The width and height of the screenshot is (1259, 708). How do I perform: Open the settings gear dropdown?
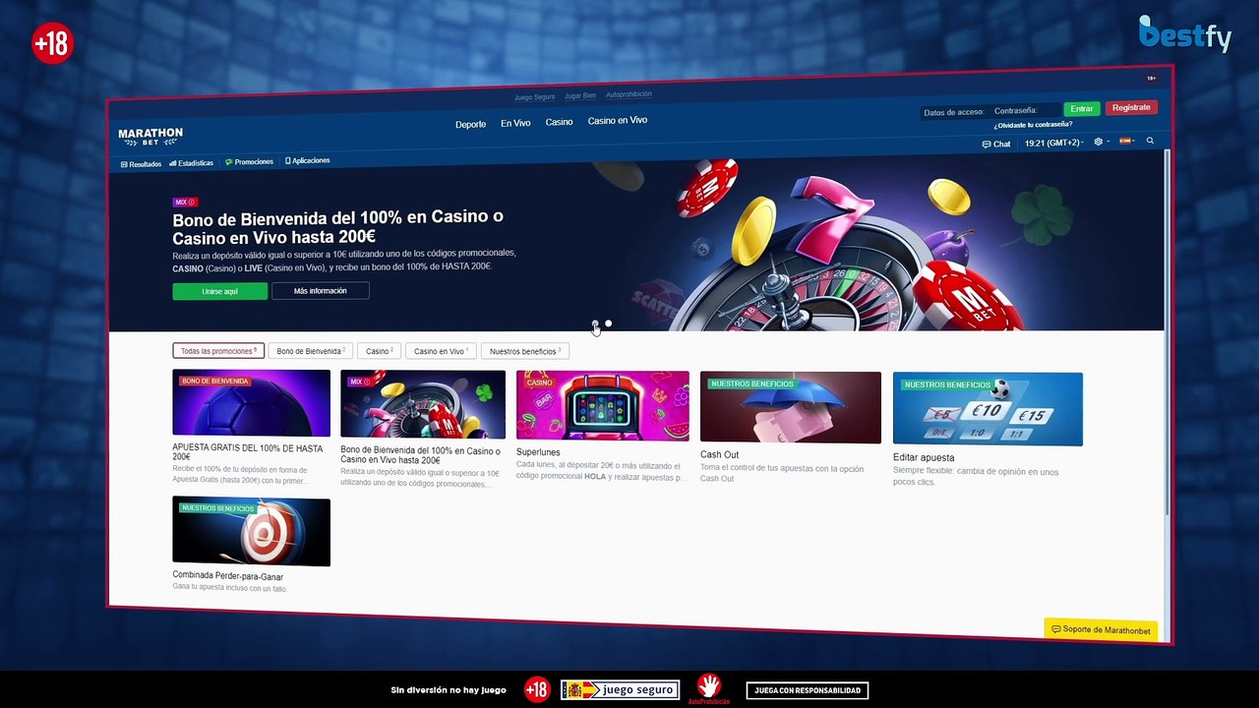click(1101, 142)
